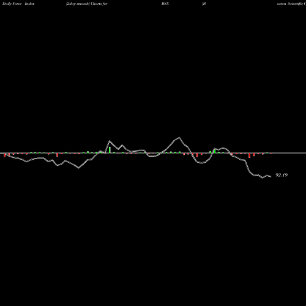Click the 'Daily Force Index' title text
The width and height of the screenshot is (306, 306).
click(18, 4)
